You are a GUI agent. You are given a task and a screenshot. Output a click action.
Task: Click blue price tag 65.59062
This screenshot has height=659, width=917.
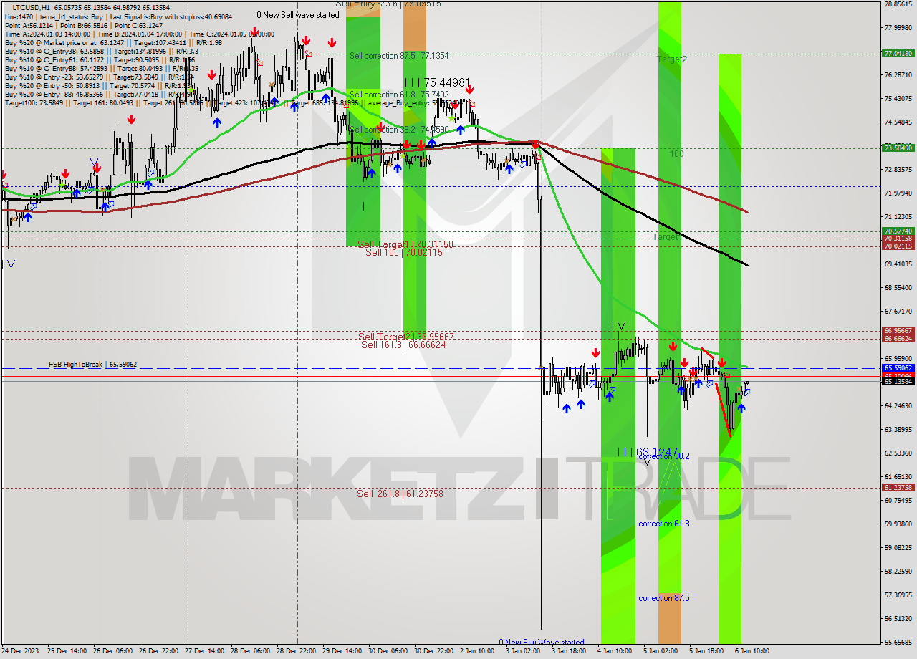[x=898, y=368]
